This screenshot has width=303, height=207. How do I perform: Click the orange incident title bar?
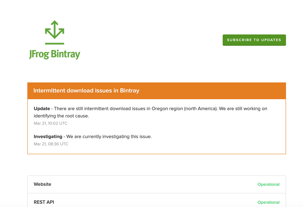click(157, 91)
